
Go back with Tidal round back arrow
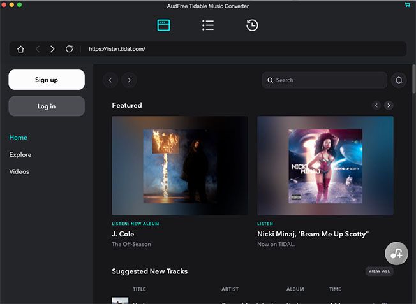coord(110,80)
